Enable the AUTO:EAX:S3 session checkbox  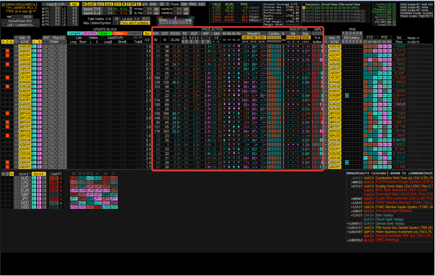304,17
